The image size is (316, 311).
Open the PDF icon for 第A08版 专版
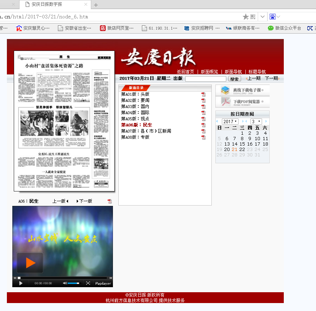[x=203, y=137]
